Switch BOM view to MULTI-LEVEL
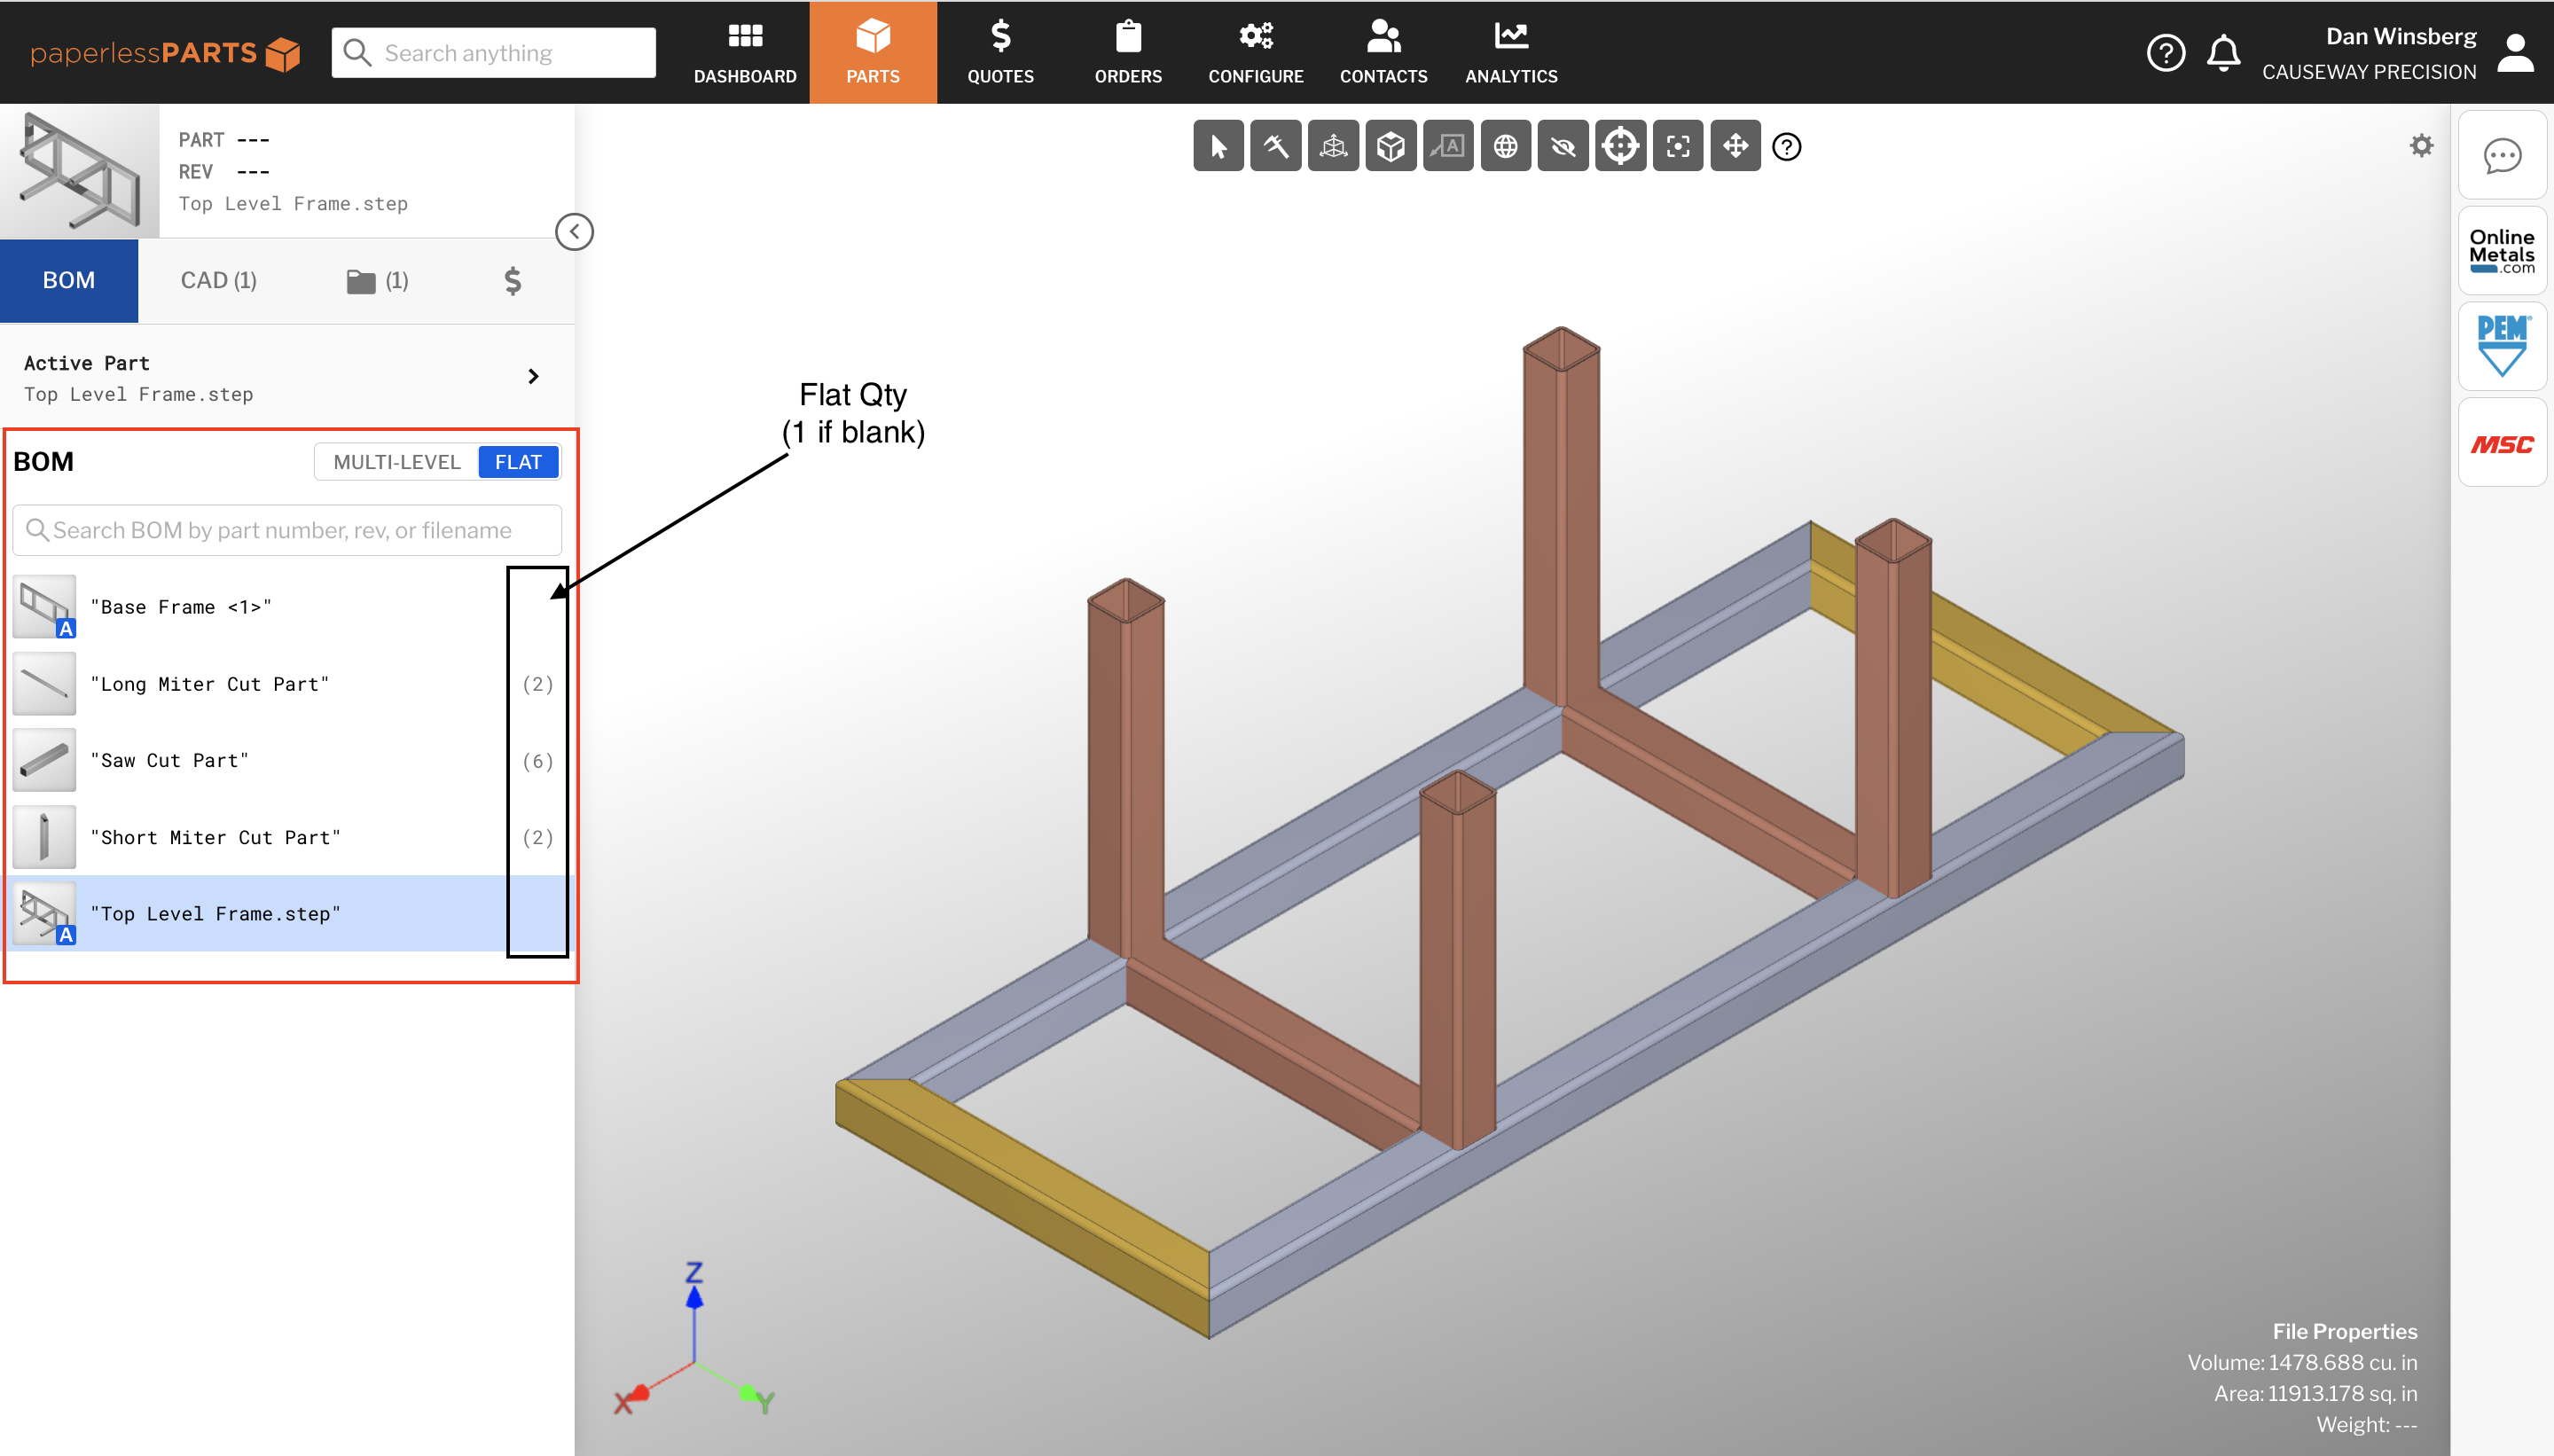Image resolution: width=2554 pixels, height=1456 pixels. [x=396, y=461]
